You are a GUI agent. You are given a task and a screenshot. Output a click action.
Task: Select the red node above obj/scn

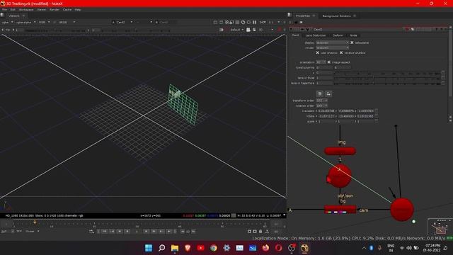pyautogui.click(x=340, y=176)
